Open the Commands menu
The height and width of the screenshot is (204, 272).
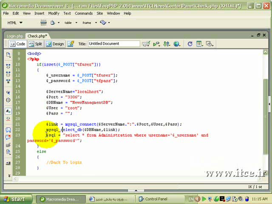tap(84, 13)
